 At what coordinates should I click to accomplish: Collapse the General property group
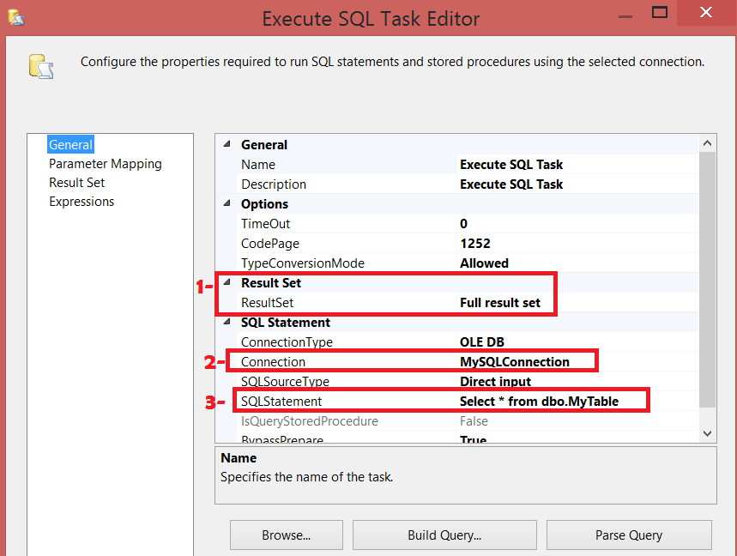(227, 144)
